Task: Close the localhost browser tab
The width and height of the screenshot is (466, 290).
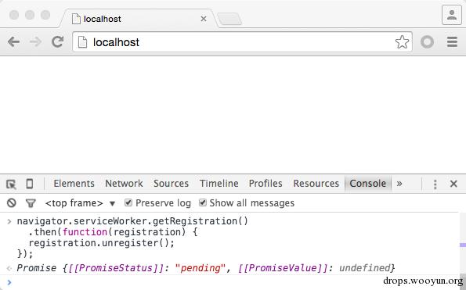Action: click(204, 19)
